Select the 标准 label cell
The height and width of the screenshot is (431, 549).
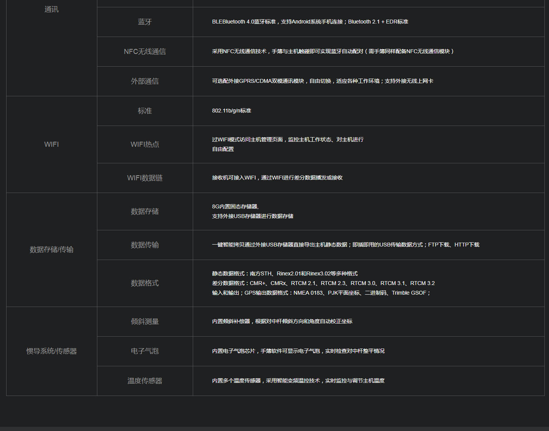click(145, 111)
